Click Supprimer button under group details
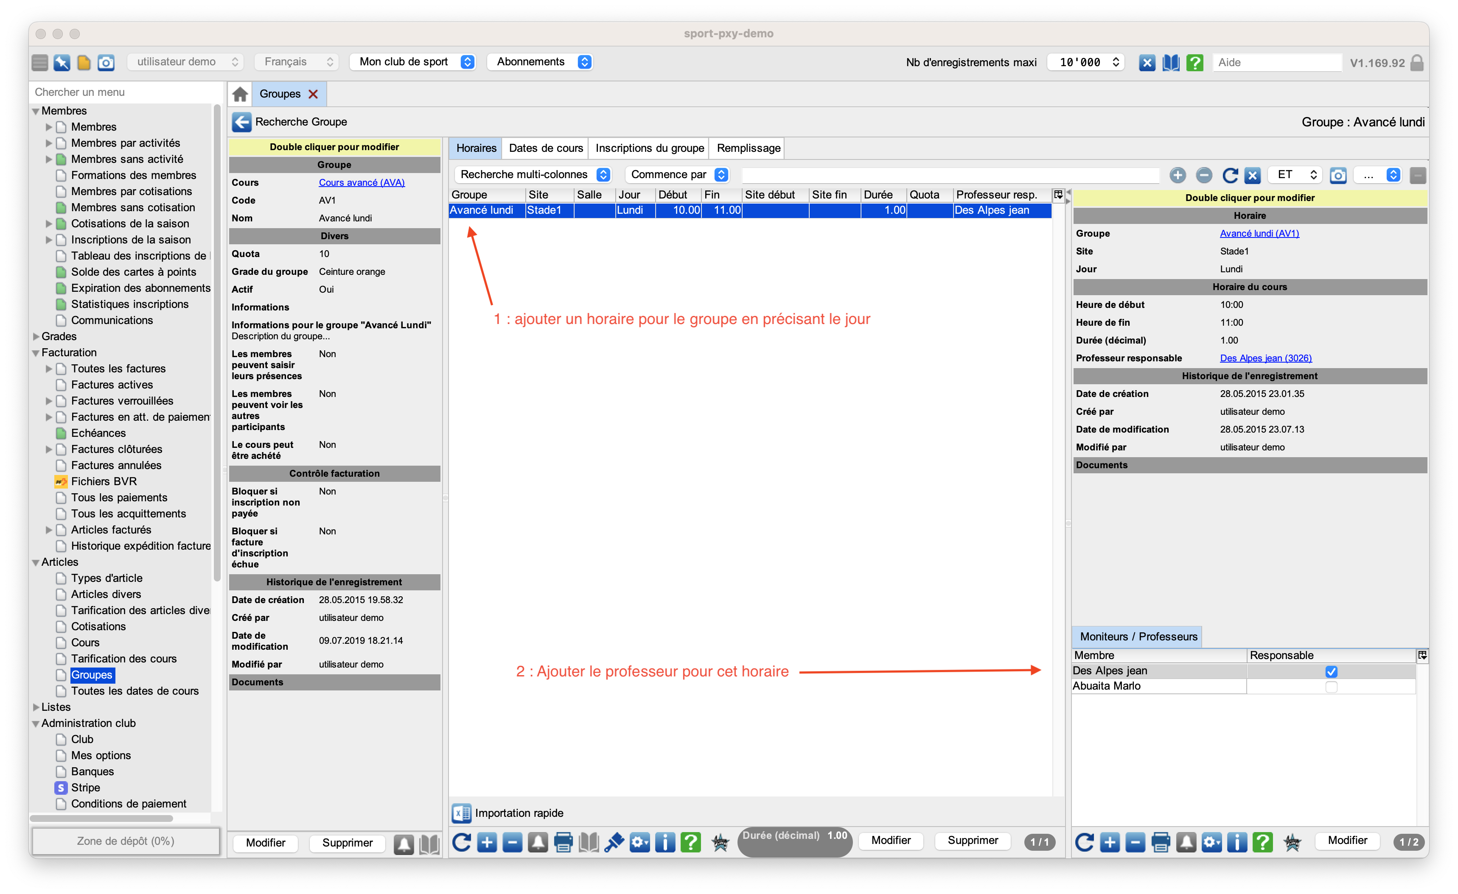The height and width of the screenshot is (894, 1458). click(348, 843)
